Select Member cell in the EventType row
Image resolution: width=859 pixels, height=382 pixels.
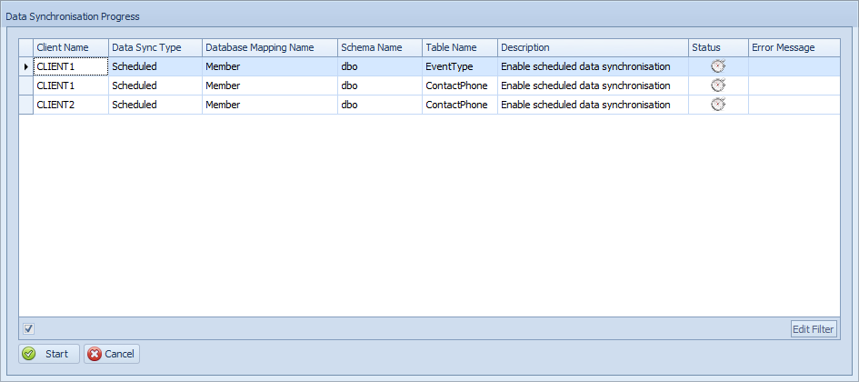tap(270, 67)
